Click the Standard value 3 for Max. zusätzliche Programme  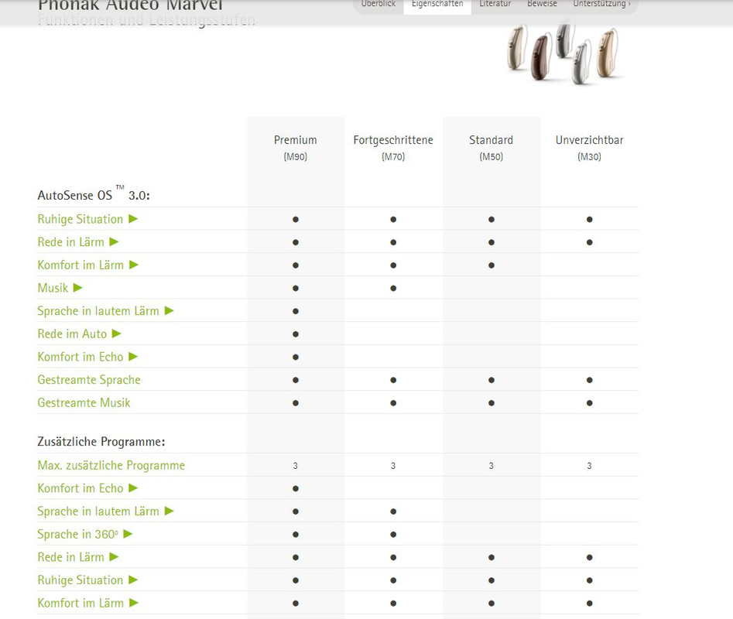[x=492, y=466]
